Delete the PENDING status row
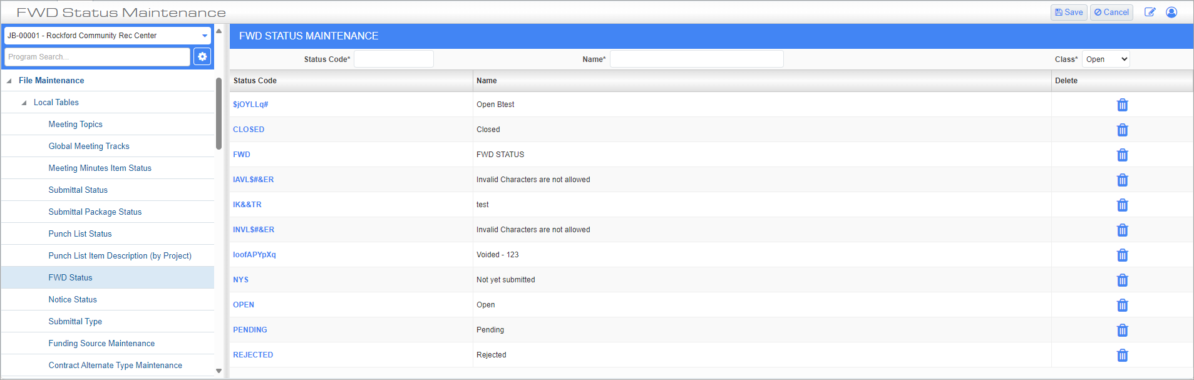Screen dimensions: 1194x380 pyautogui.click(x=1122, y=330)
